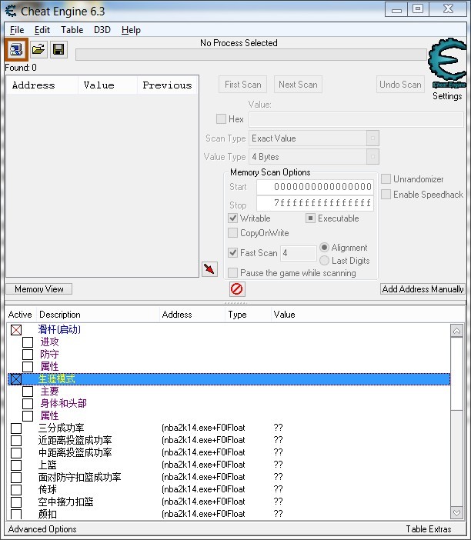Open Advanced Options
Screen dimensions: 471x540
tap(42, 529)
